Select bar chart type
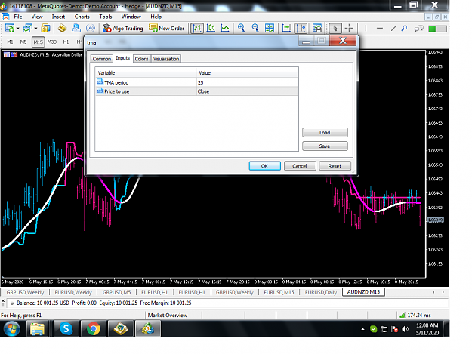 [197, 28]
